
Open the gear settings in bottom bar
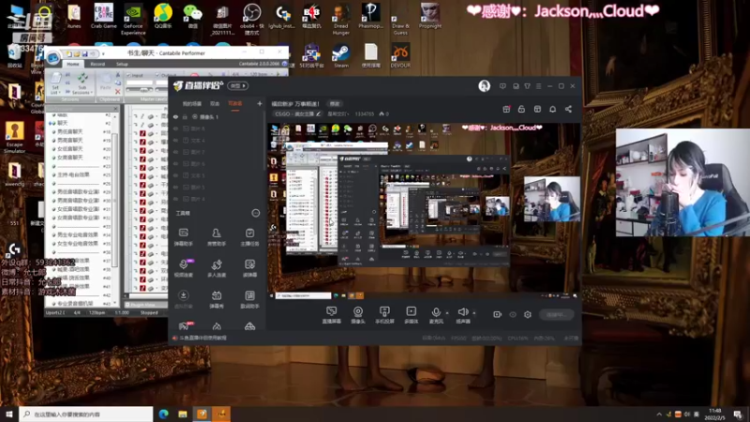point(528,314)
